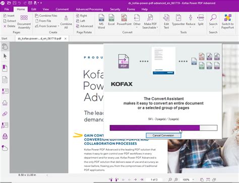The height and width of the screenshot is (183, 239).
Task: Convert to MS Word
Action: pyautogui.click(x=101, y=22)
